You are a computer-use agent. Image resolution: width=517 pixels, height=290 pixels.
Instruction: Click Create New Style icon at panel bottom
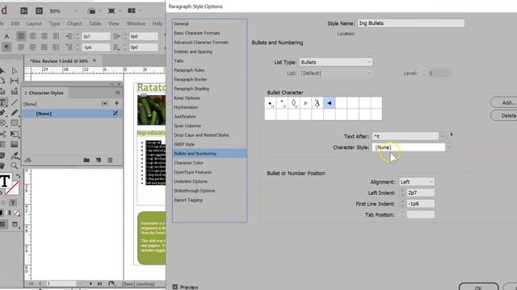pyautogui.click(x=99, y=160)
